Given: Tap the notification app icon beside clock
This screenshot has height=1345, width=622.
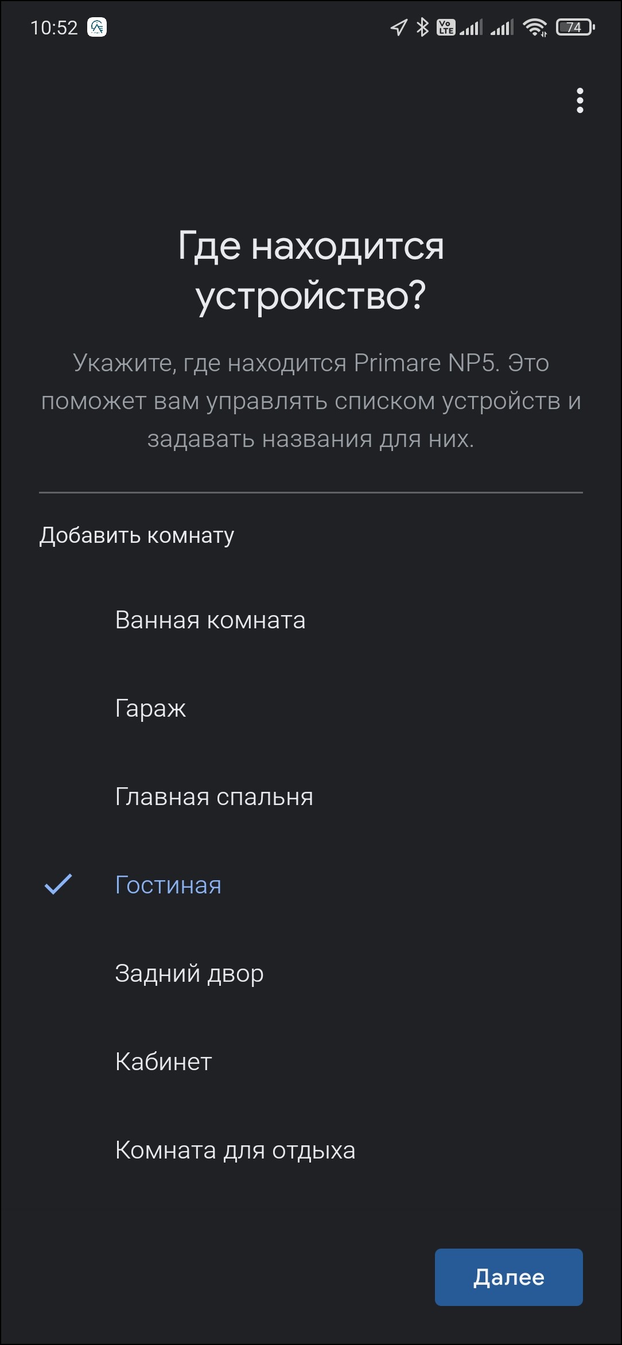Looking at the screenshot, I should [x=97, y=27].
